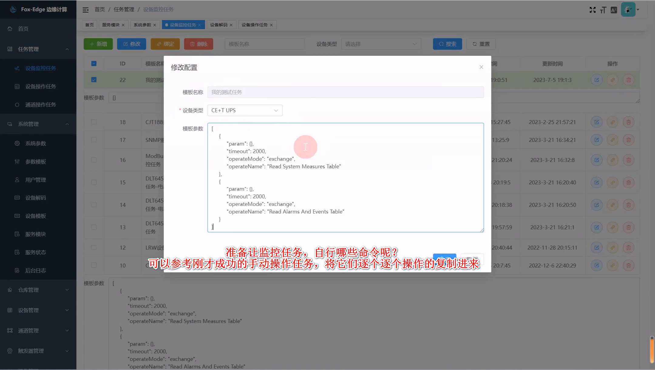Switch to the 首页 tab
The height and width of the screenshot is (370, 655).
click(89, 25)
